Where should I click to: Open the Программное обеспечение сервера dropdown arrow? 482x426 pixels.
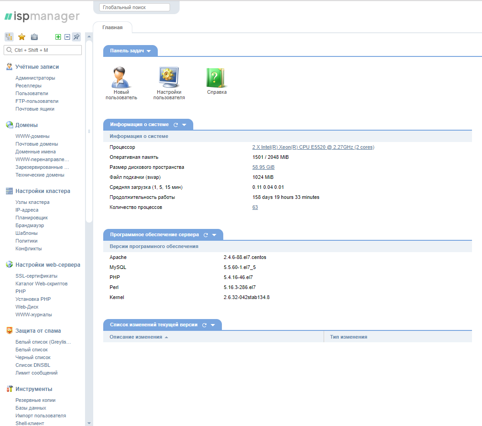tap(214, 235)
